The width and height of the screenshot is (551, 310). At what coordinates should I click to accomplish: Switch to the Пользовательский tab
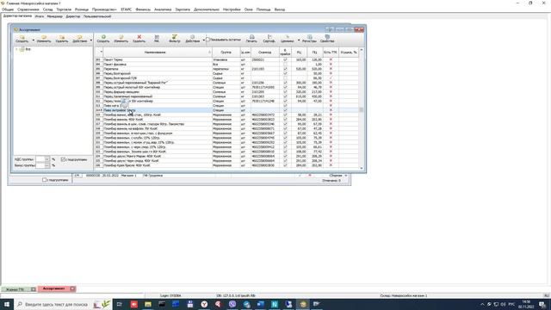tap(97, 16)
